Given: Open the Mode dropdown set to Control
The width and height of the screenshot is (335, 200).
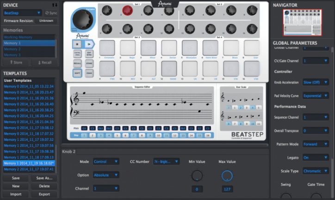Looking at the screenshot, I should point(106,162).
